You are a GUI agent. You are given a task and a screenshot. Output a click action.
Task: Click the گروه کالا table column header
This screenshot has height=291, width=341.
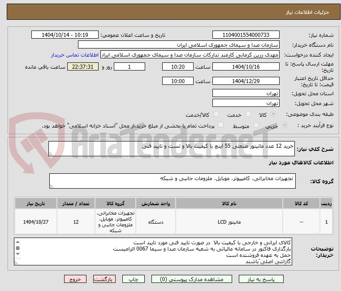coord(115,203)
